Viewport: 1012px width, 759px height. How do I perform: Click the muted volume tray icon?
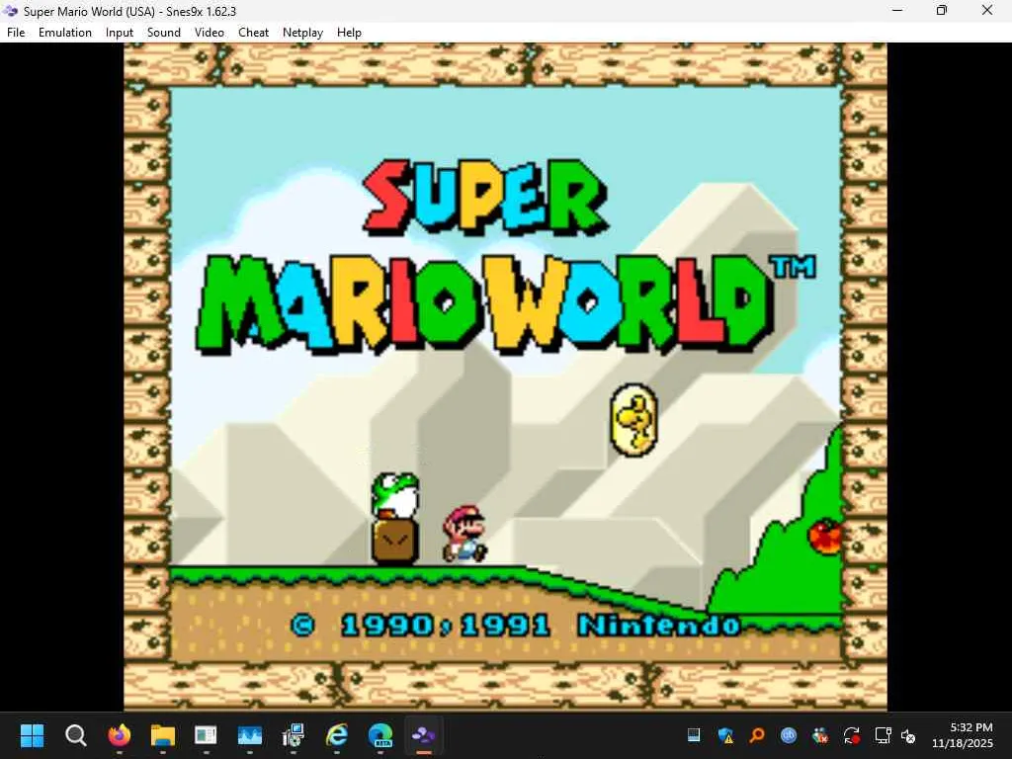[x=908, y=735]
